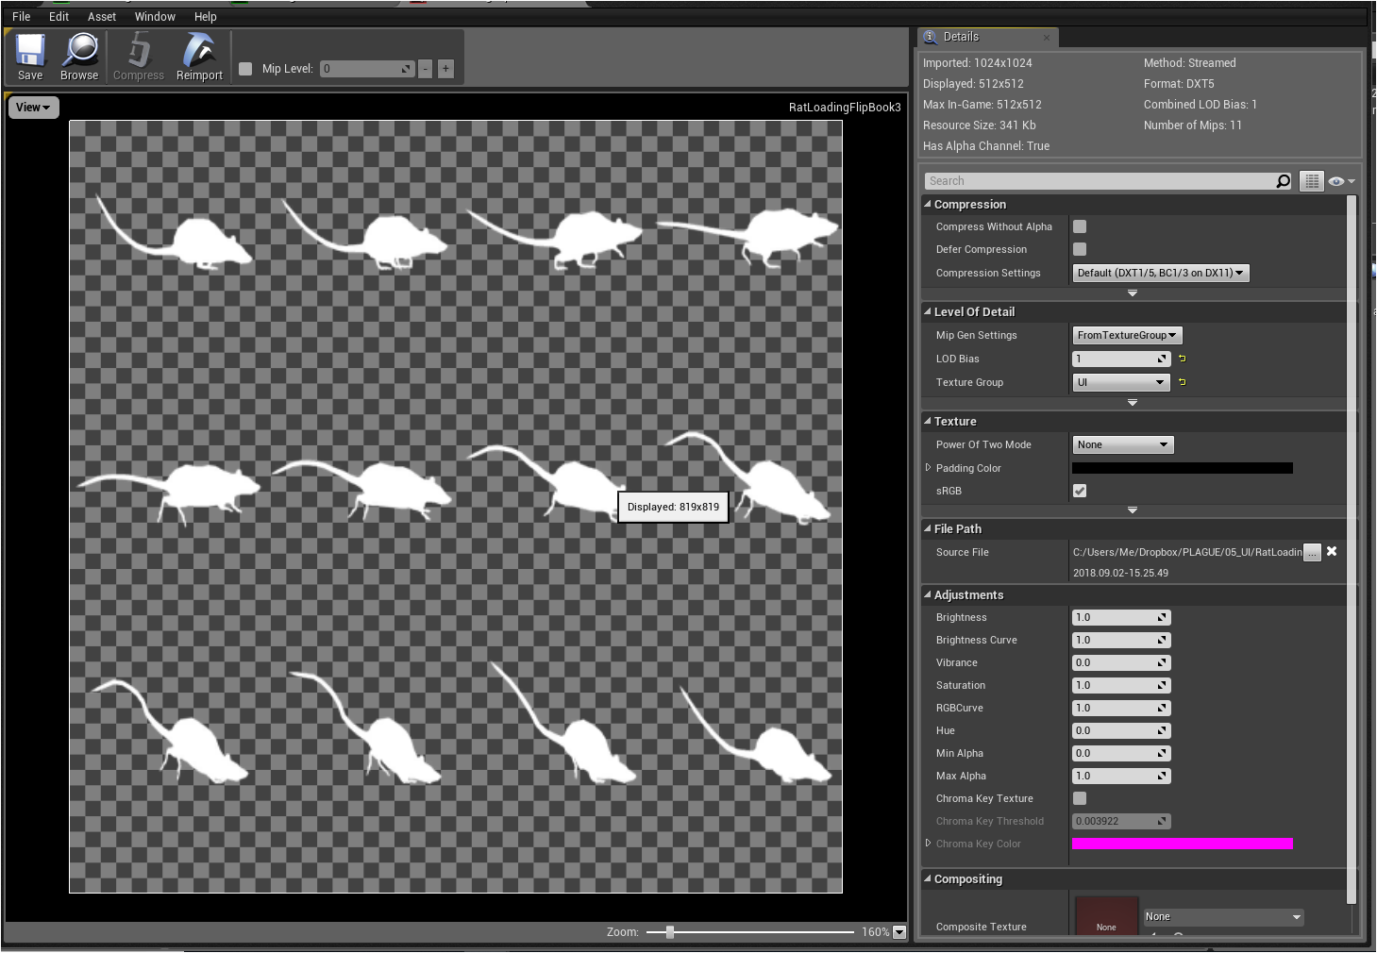This screenshot has height=953, width=1377.
Task: Click the black Padding Color swatch
Action: tap(1183, 468)
